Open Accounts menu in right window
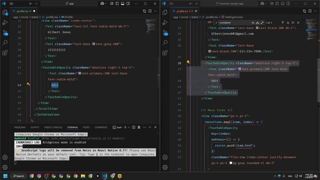The width and height of the screenshot is (320, 180). 165,157
